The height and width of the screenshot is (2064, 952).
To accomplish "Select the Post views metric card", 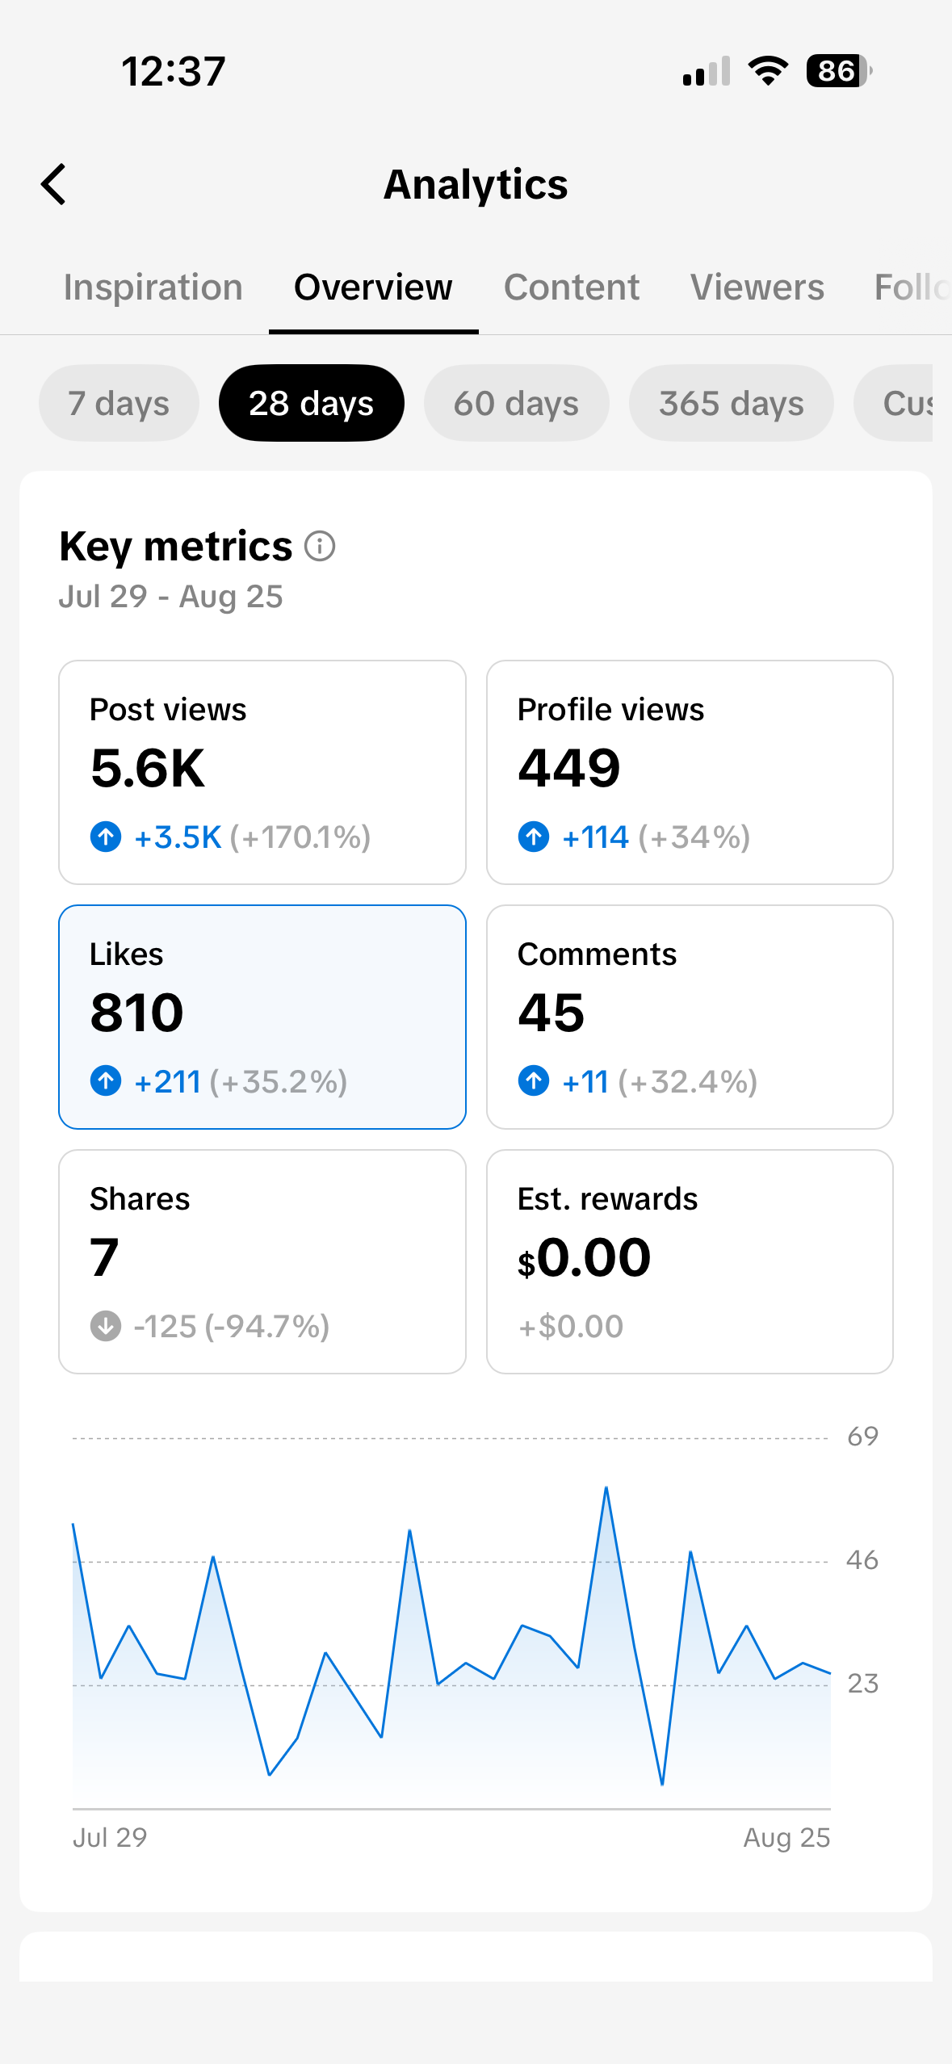I will (262, 772).
